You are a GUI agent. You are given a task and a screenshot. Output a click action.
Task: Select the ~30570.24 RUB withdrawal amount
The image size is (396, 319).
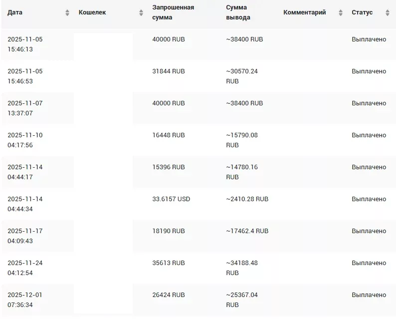242,76
